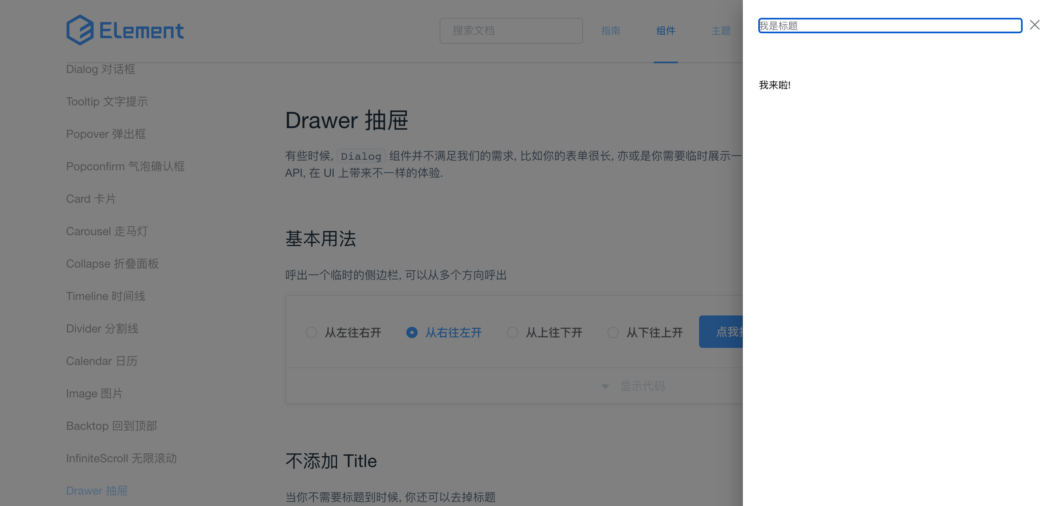The height and width of the screenshot is (506, 1064).
Task: Open Dialog 对话框 in the sidebar
Action: (101, 69)
